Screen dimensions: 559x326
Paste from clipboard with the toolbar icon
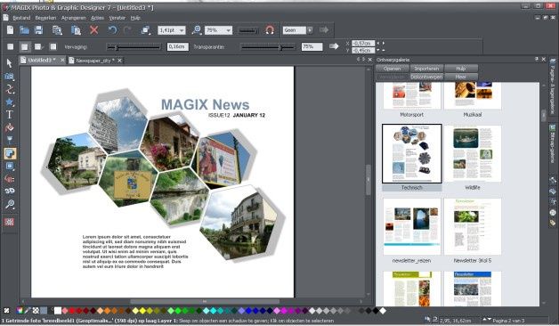76,30
